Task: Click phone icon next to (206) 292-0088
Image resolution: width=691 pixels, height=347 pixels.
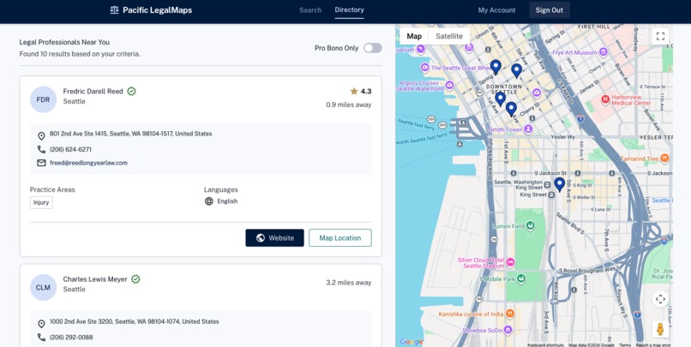Action: coord(41,338)
